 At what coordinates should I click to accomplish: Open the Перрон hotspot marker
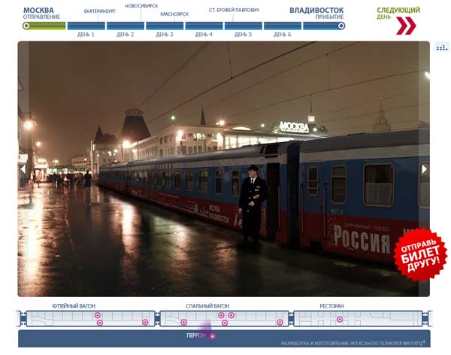click(x=212, y=336)
